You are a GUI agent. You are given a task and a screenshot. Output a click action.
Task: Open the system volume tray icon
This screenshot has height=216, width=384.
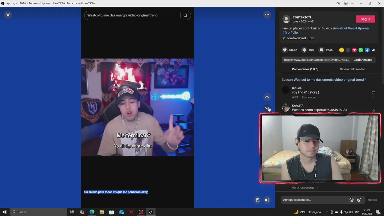coord(351,212)
